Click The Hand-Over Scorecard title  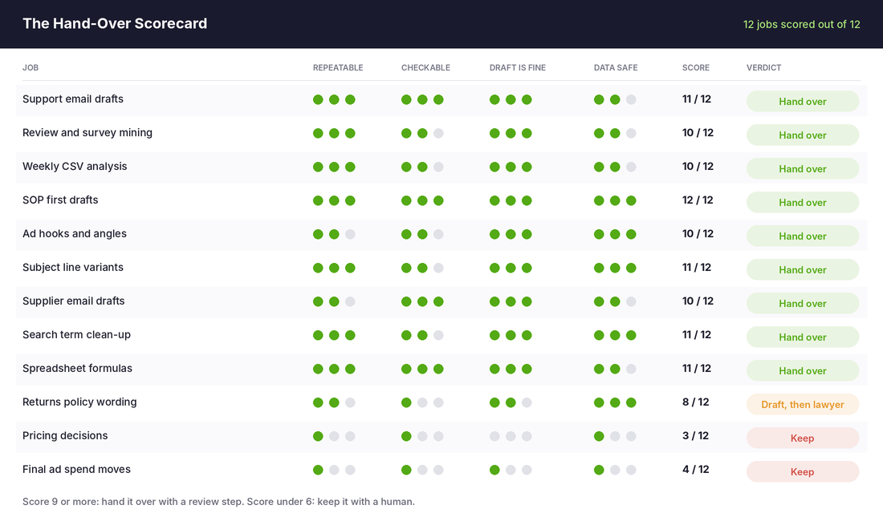coord(115,23)
